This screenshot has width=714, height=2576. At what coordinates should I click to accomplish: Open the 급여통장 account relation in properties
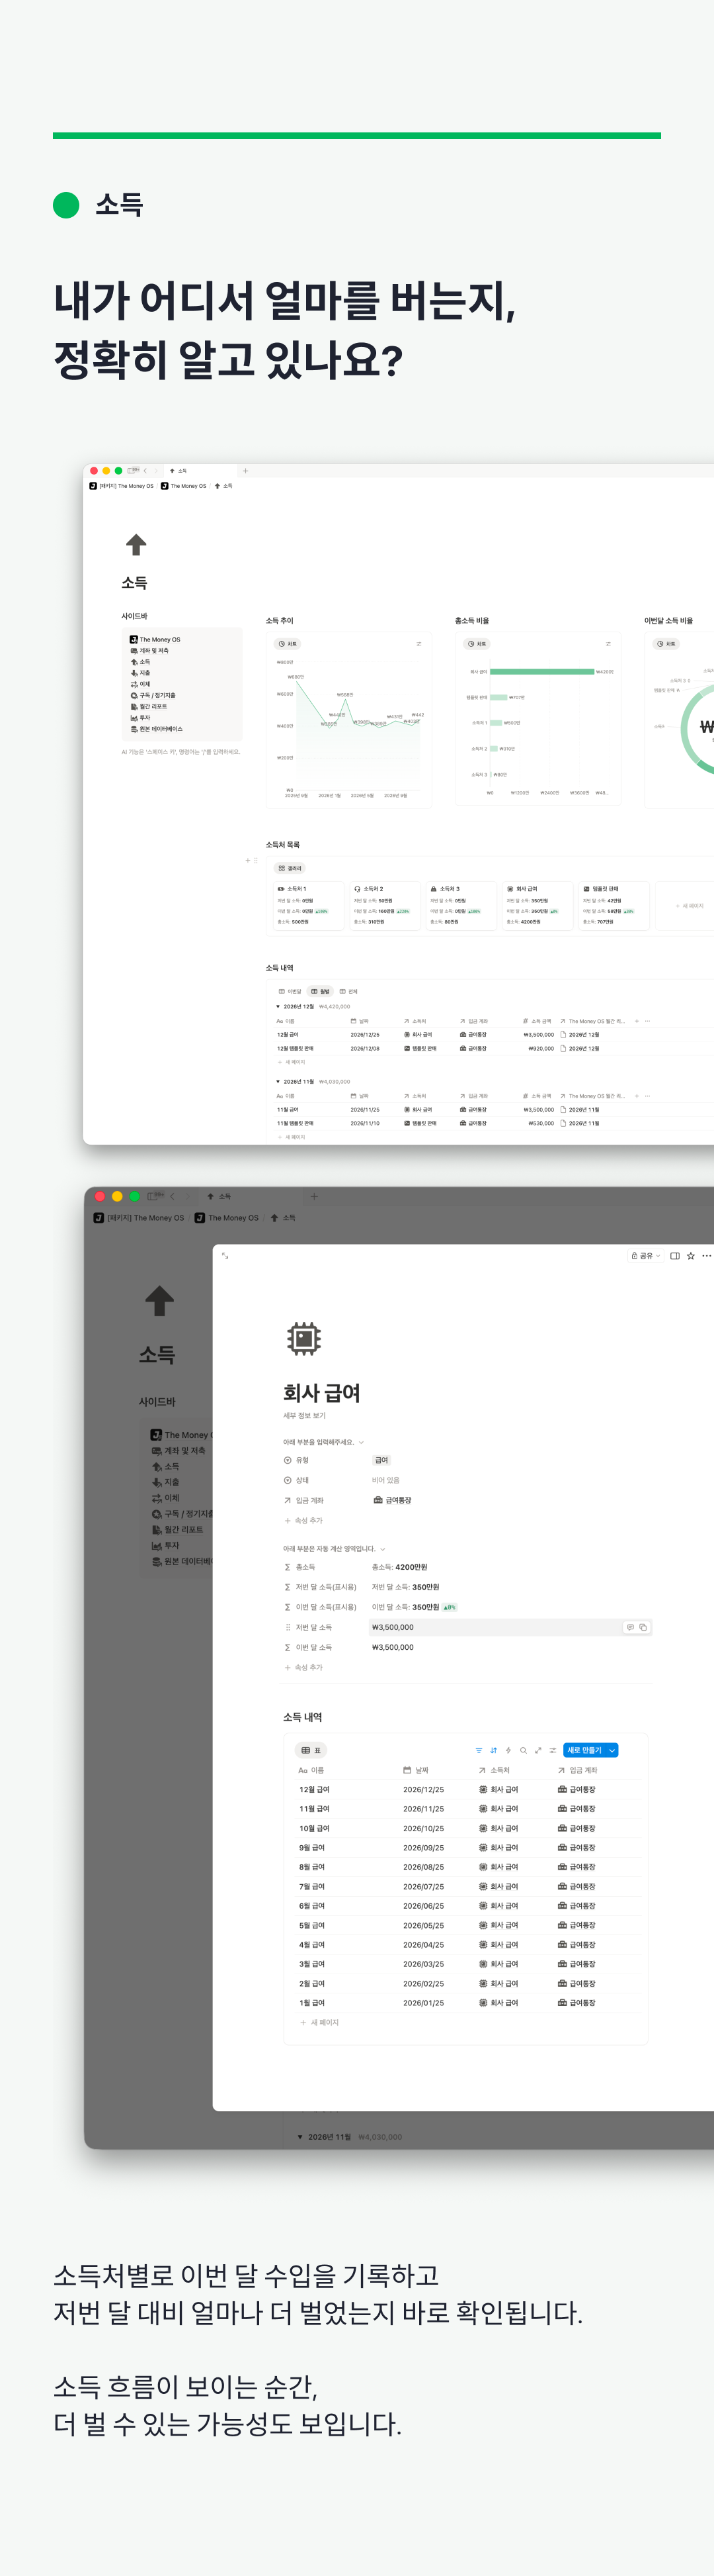click(x=393, y=1500)
